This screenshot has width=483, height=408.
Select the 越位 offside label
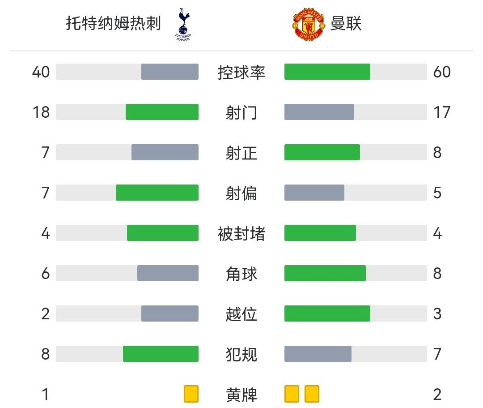[x=241, y=314]
